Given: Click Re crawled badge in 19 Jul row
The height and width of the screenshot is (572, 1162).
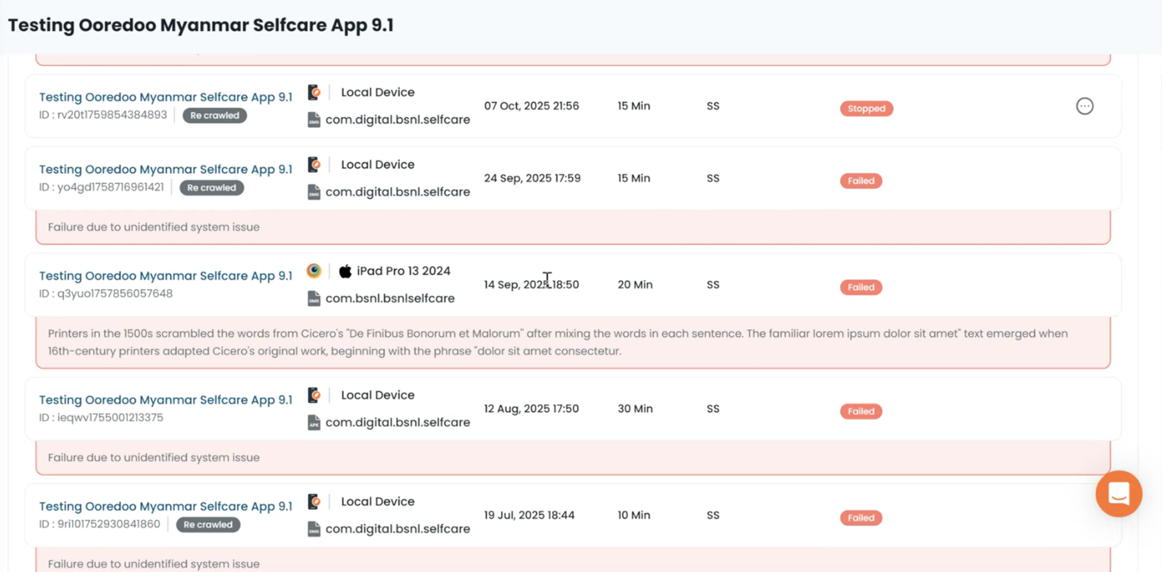Looking at the screenshot, I should point(208,525).
